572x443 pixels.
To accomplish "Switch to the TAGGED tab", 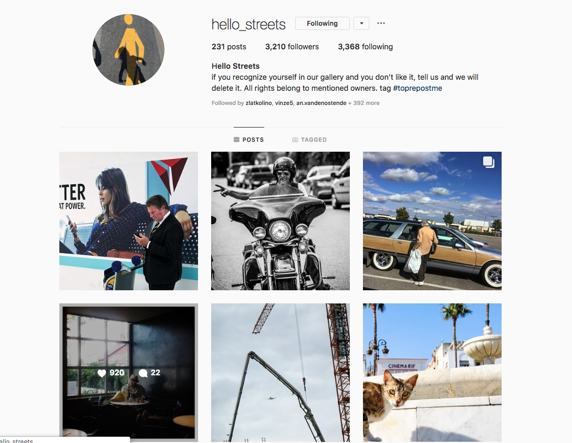I will tap(309, 140).
